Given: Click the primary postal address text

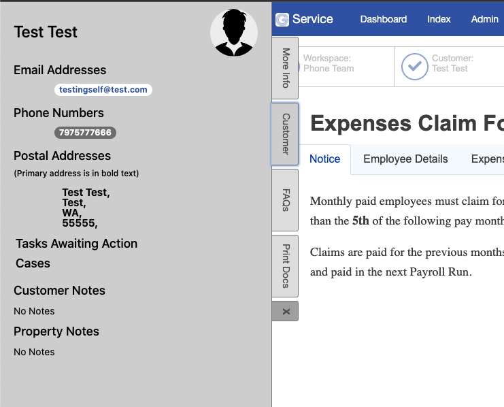Looking at the screenshot, I should pos(85,208).
